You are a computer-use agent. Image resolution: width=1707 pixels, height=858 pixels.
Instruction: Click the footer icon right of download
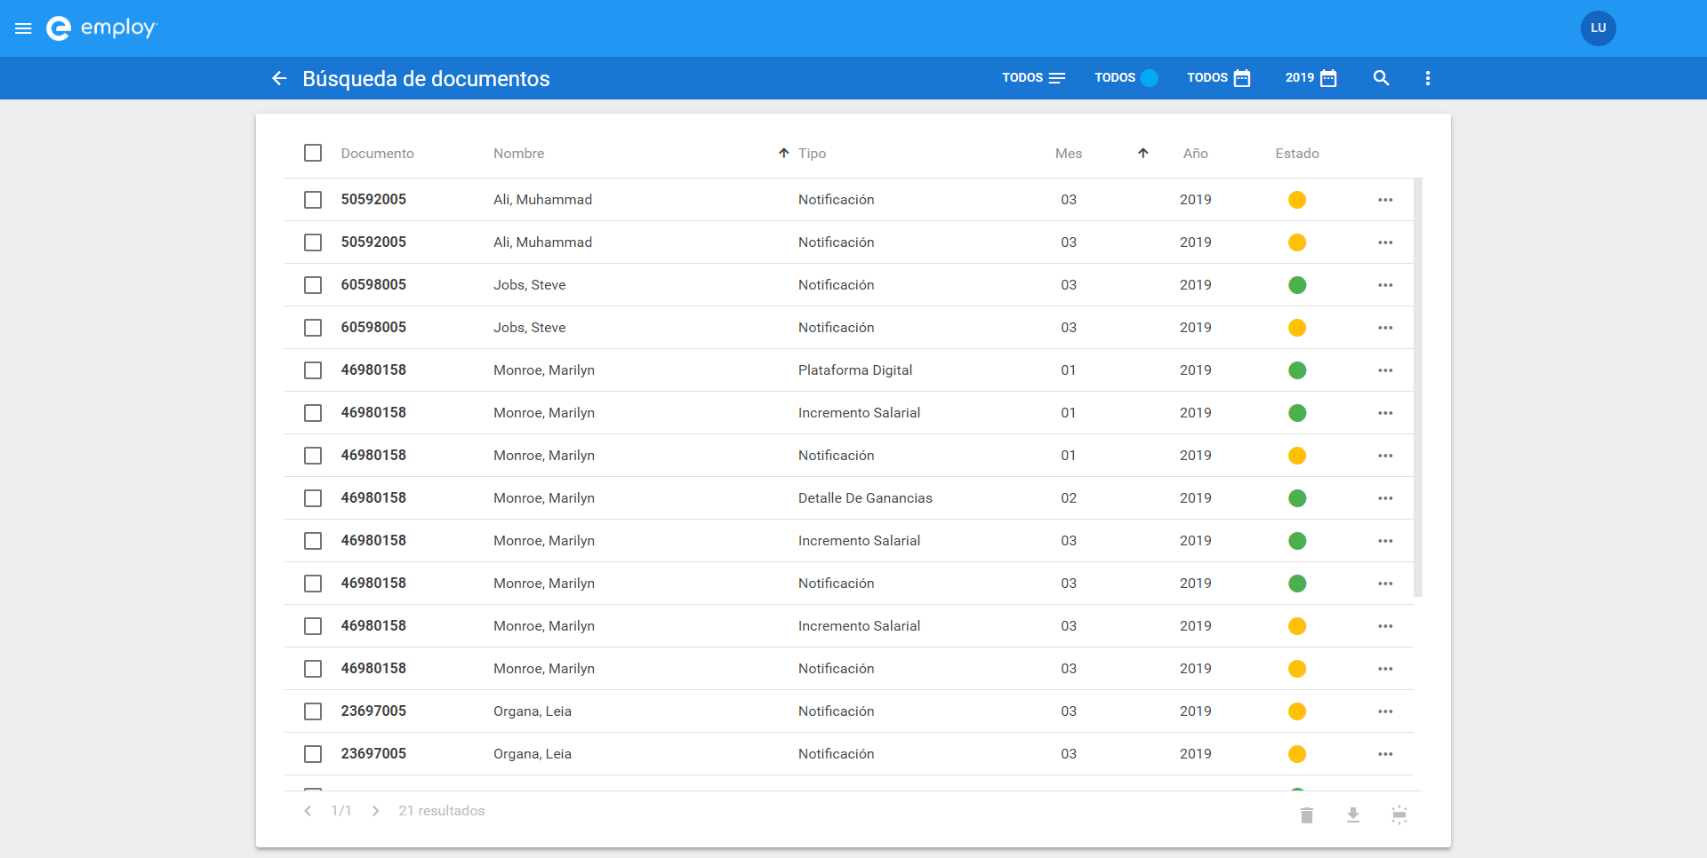1399,814
